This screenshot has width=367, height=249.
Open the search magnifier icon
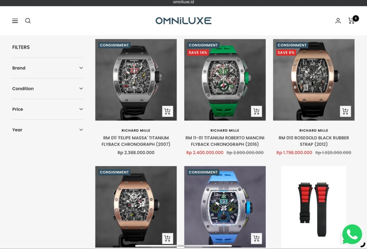coord(28,21)
